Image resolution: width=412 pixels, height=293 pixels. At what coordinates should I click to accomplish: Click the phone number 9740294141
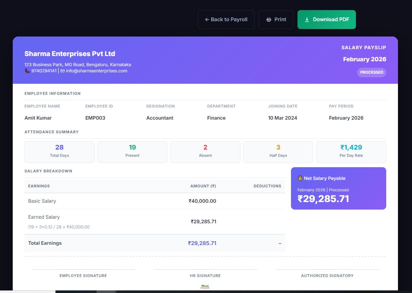[x=44, y=71]
